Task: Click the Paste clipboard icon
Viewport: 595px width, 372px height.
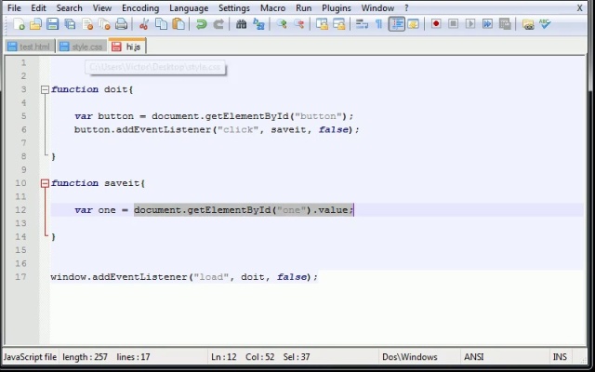Action: coord(178,24)
